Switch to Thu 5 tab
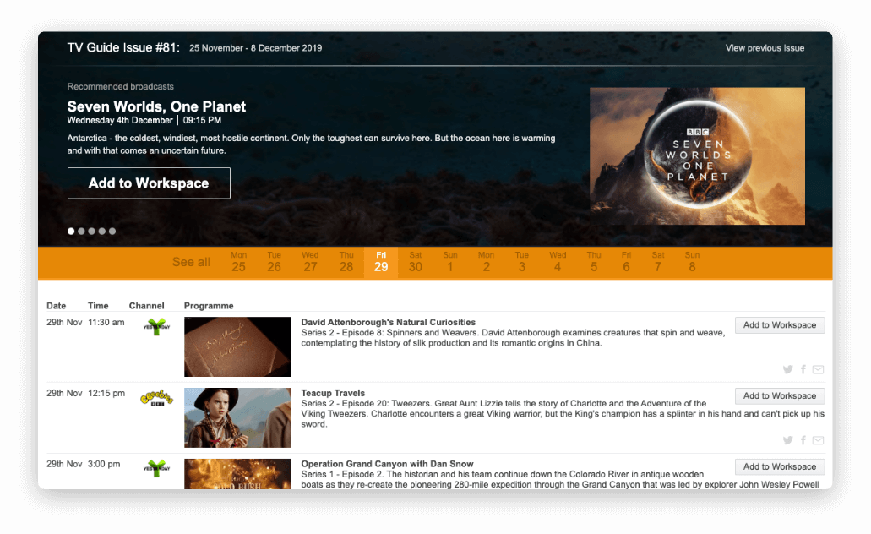871x534 pixels. (x=594, y=262)
